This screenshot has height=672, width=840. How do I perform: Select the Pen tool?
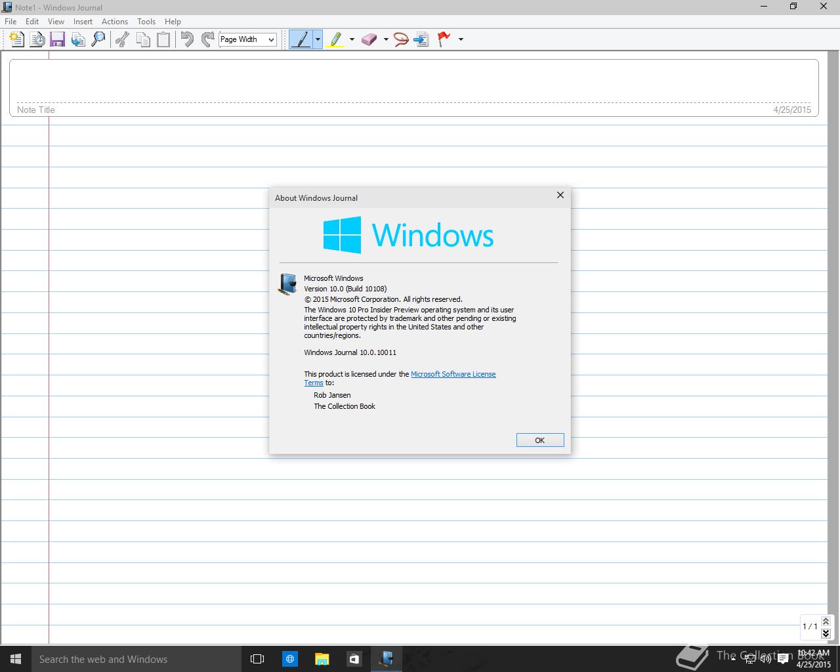(x=301, y=39)
